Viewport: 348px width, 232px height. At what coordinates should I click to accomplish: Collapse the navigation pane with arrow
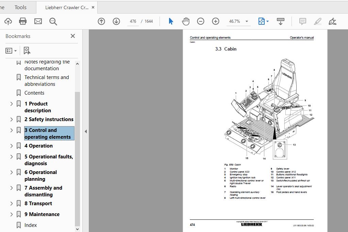pyautogui.click(x=86, y=131)
